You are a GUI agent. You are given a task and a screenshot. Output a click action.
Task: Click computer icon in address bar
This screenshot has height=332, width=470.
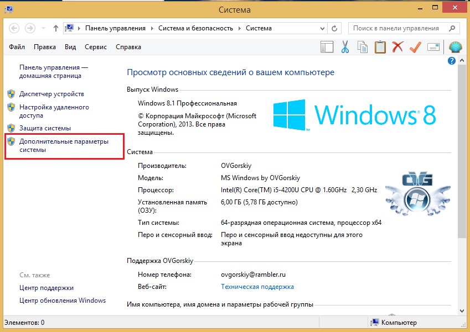tap(69, 28)
